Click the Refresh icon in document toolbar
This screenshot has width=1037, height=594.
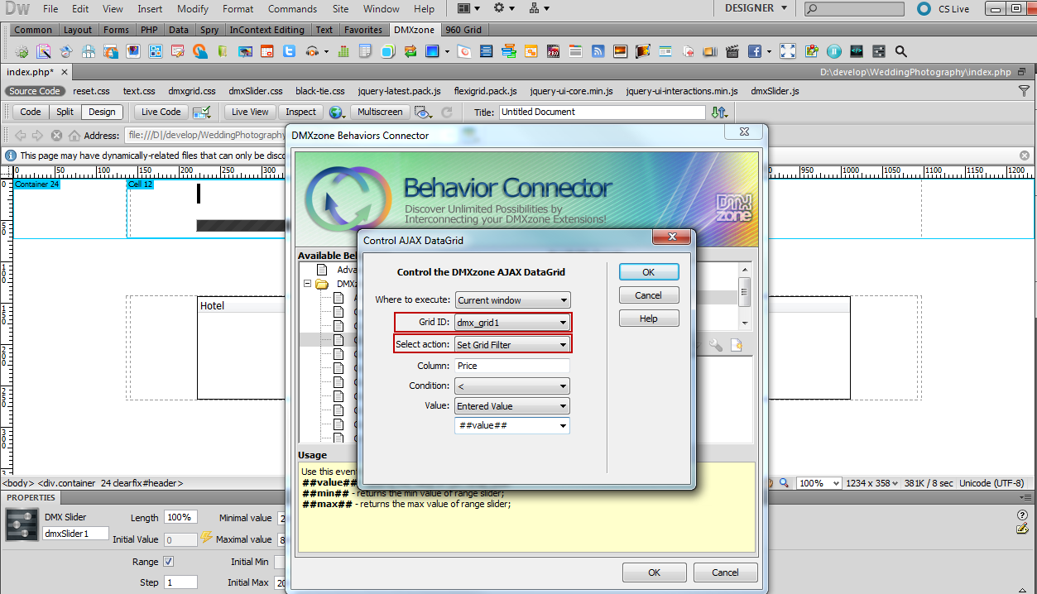coord(447,112)
